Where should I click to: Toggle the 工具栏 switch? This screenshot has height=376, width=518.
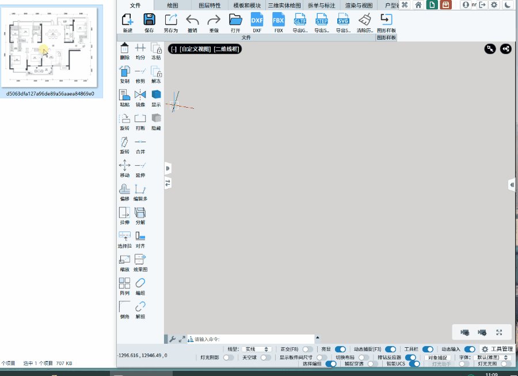pos(428,350)
